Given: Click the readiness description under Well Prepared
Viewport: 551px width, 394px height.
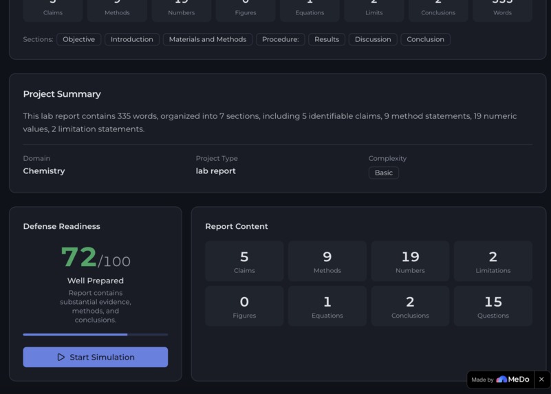Looking at the screenshot, I should (95, 306).
